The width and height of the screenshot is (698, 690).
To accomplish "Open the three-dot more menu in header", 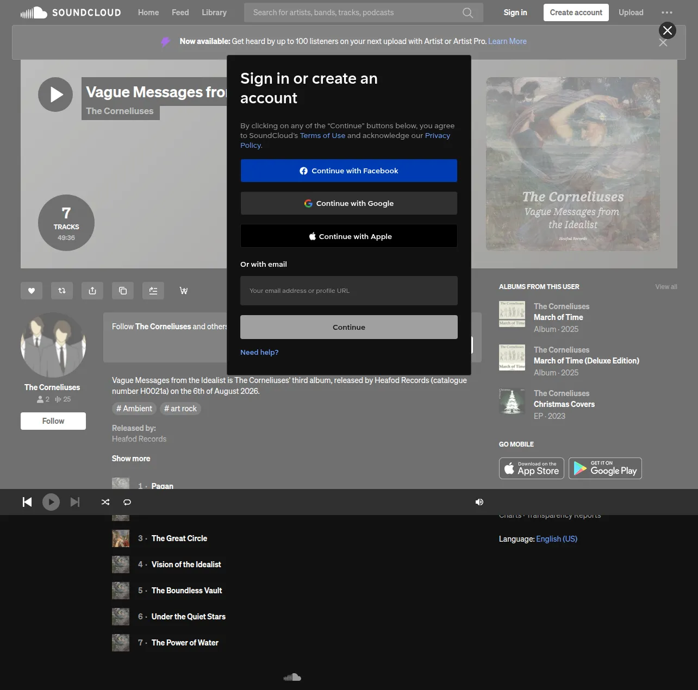I will pos(667,12).
